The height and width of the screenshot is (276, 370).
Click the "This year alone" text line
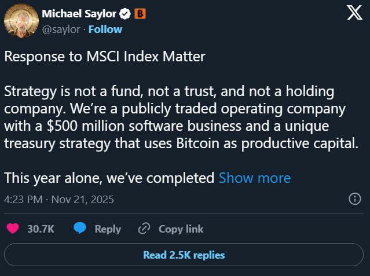109,178
